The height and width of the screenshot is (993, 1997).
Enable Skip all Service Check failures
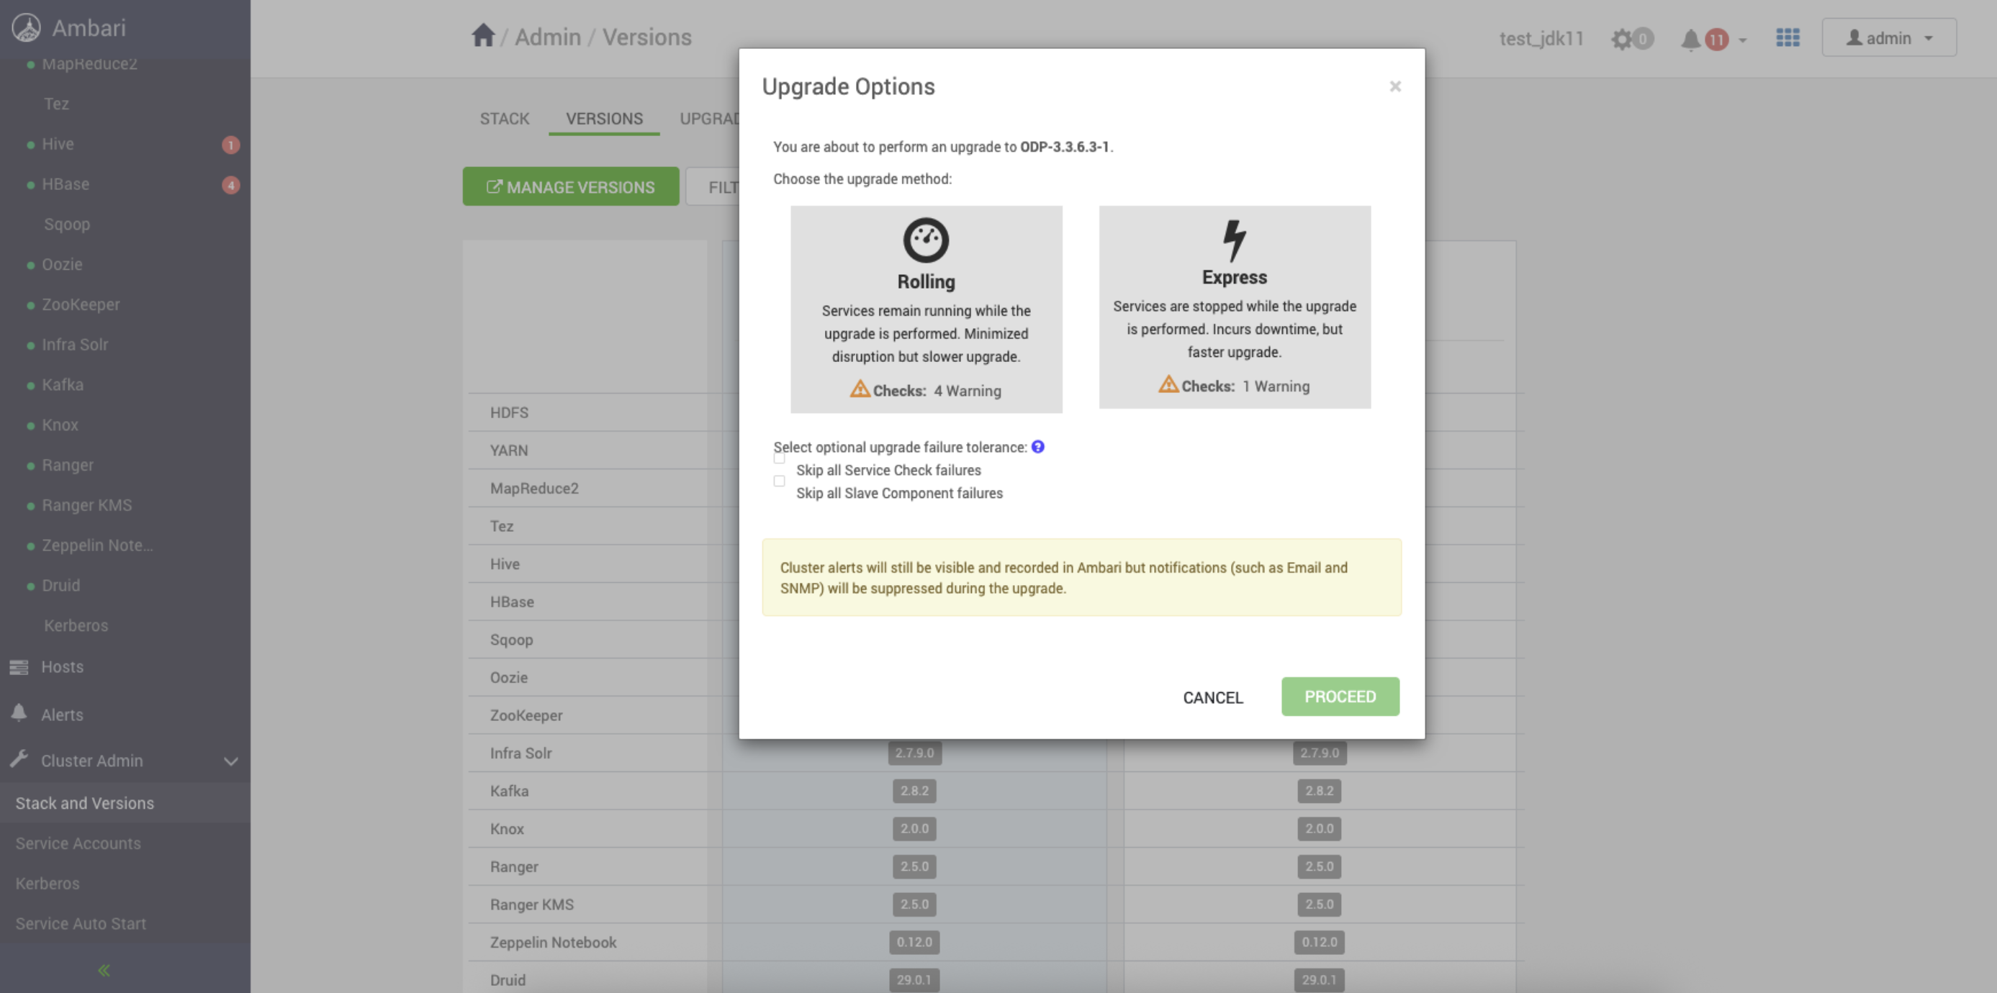pyautogui.click(x=779, y=458)
